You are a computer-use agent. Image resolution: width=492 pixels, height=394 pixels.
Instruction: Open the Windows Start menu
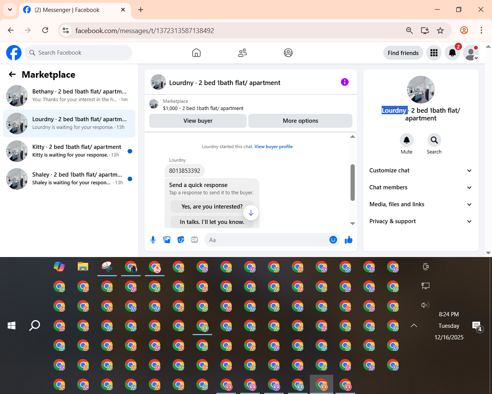[12, 326]
